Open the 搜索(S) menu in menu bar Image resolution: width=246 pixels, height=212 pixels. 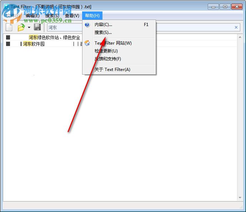tap(52, 16)
